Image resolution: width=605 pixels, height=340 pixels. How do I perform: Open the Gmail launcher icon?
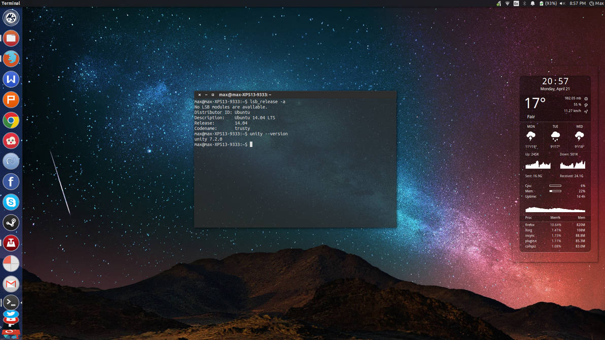coord(11,284)
